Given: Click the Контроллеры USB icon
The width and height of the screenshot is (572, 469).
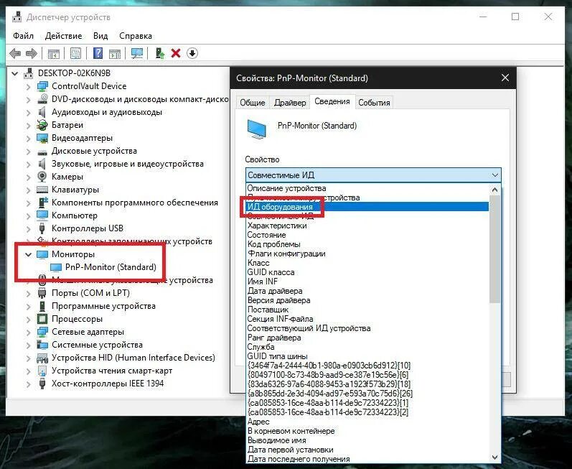Looking at the screenshot, I should pos(42,228).
